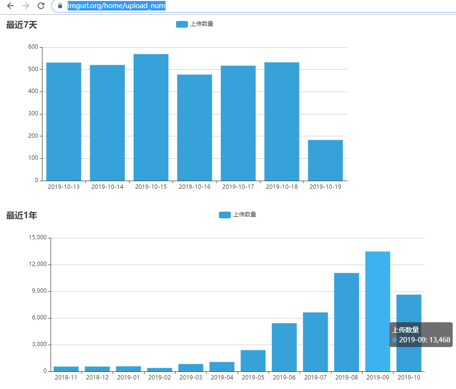Screen dimensions: 456x389
Task: Click the 最近1年 heading
Action: tap(21, 215)
